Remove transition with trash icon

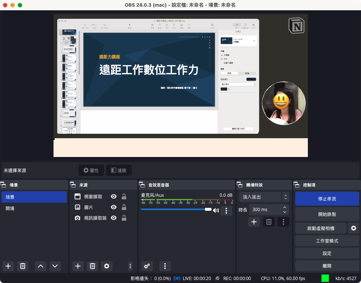(x=269, y=222)
